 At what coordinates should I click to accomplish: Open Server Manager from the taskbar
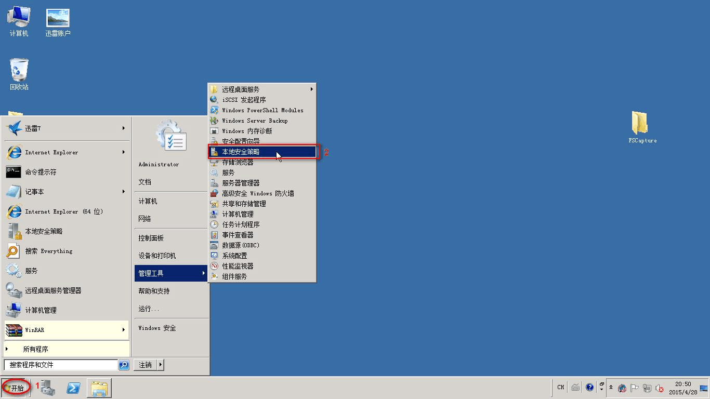(x=47, y=388)
